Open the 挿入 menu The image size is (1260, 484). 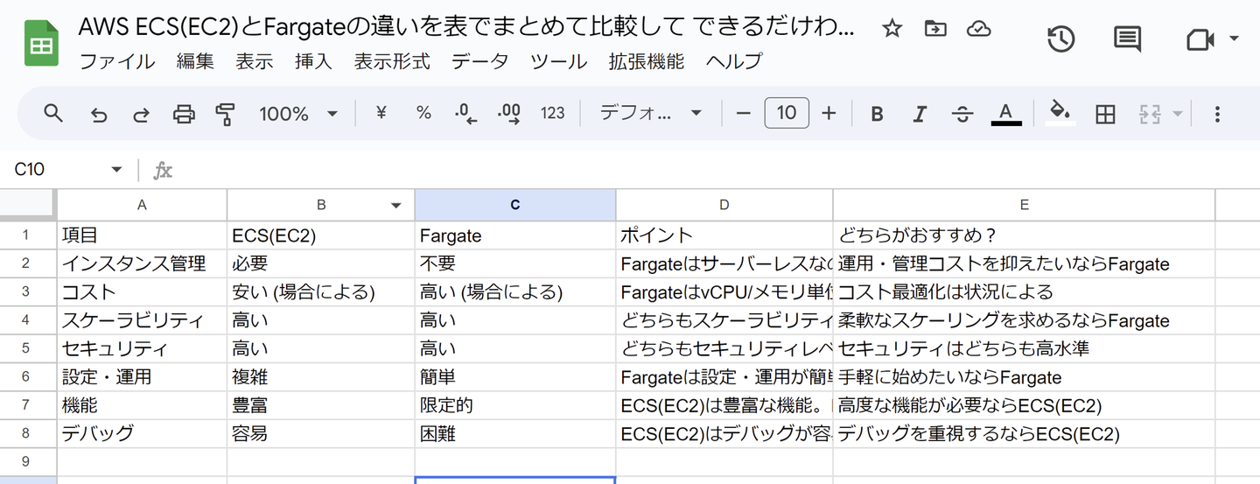click(x=313, y=61)
